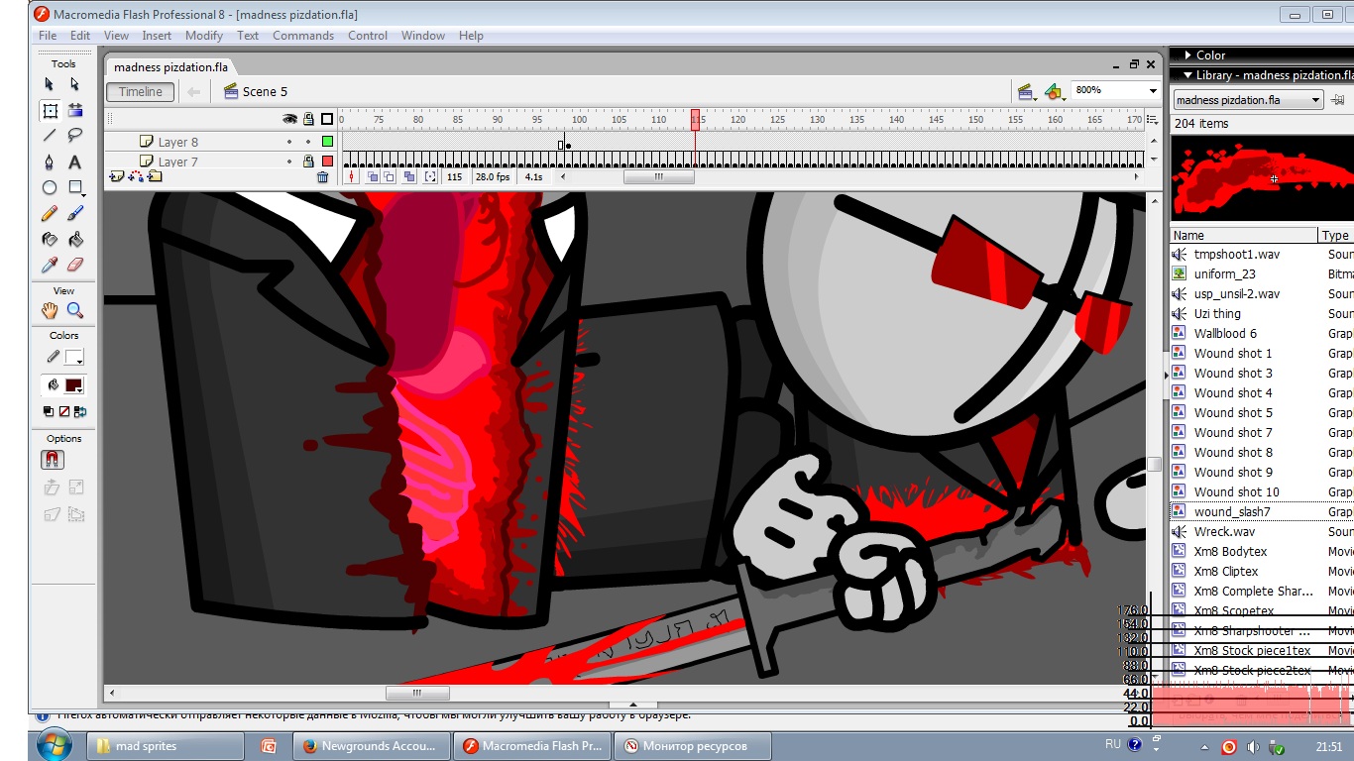Select Layer 8 in timeline
Image resolution: width=1354 pixels, height=761 pixels.
point(178,142)
